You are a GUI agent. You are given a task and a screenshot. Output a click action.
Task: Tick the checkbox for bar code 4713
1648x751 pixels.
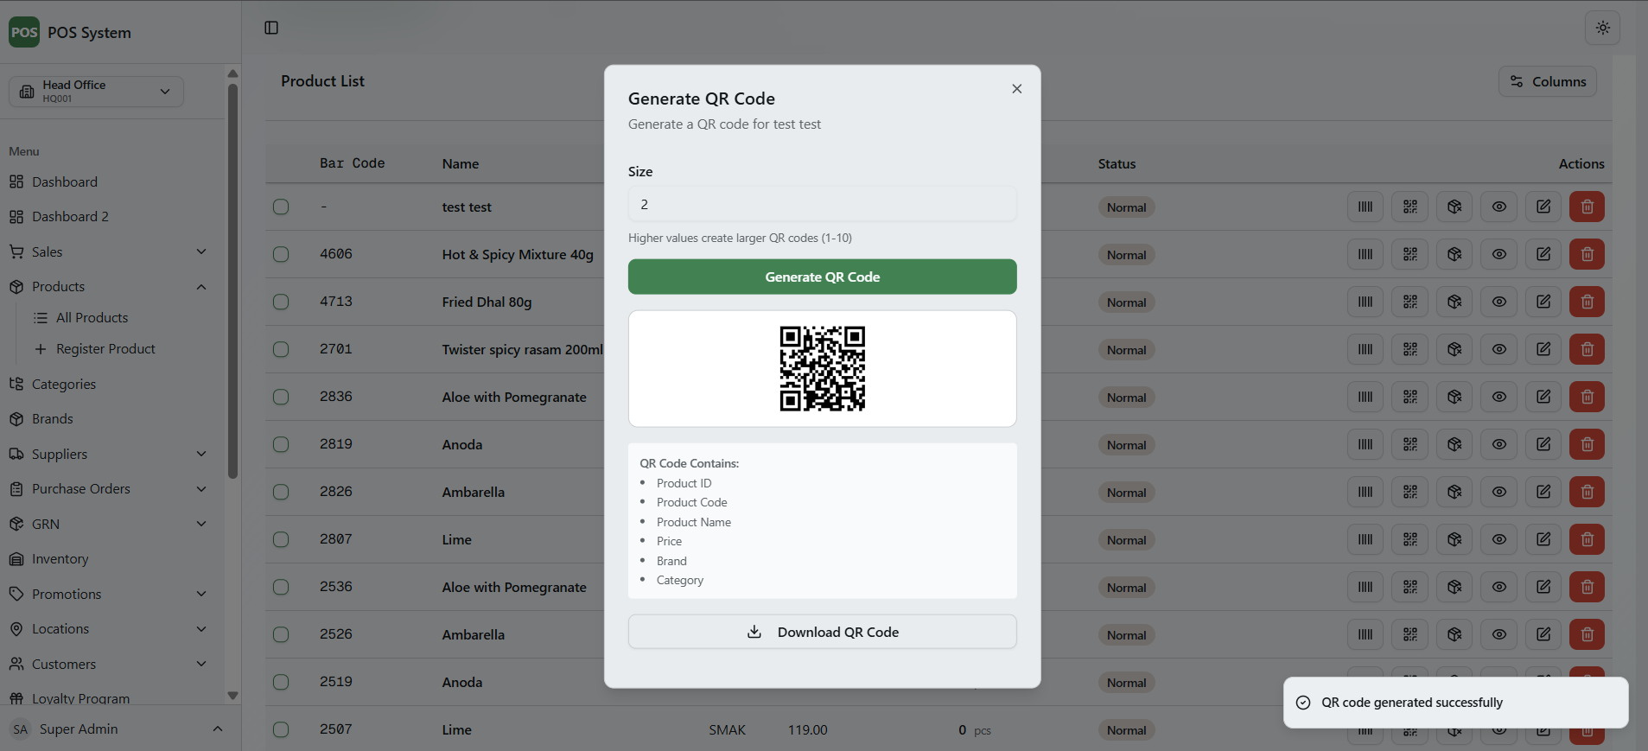point(281,302)
